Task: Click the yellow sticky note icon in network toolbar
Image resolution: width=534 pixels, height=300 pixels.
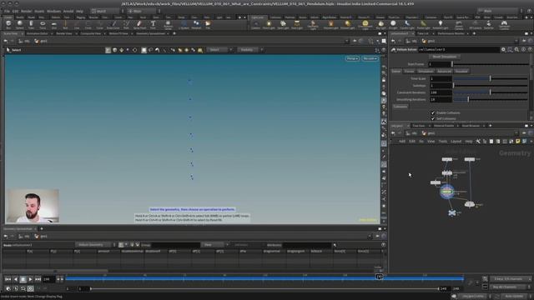Action: [x=517, y=141]
